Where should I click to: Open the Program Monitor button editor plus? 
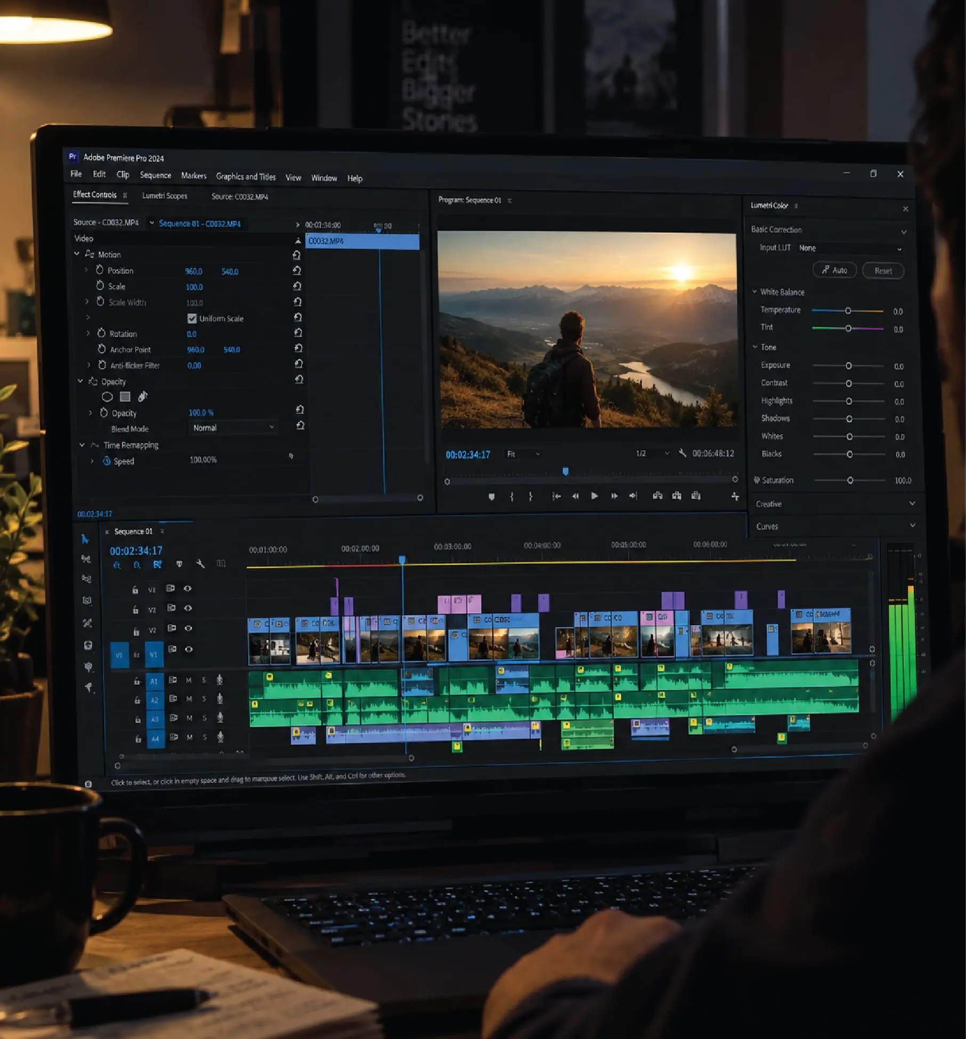pyautogui.click(x=735, y=497)
